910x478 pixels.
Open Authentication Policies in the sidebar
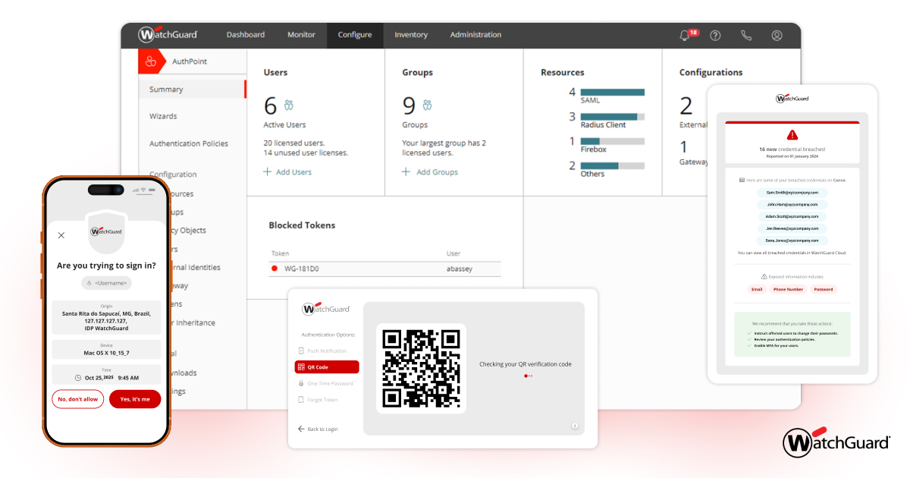pyautogui.click(x=189, y=143)
